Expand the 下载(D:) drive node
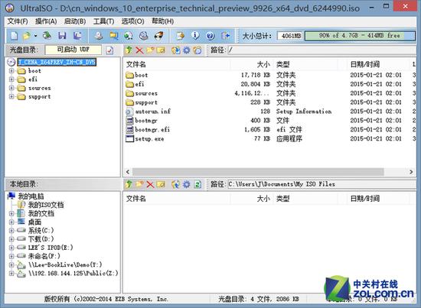The width and height of the screenshot is (421, 308). pos(11,239)
